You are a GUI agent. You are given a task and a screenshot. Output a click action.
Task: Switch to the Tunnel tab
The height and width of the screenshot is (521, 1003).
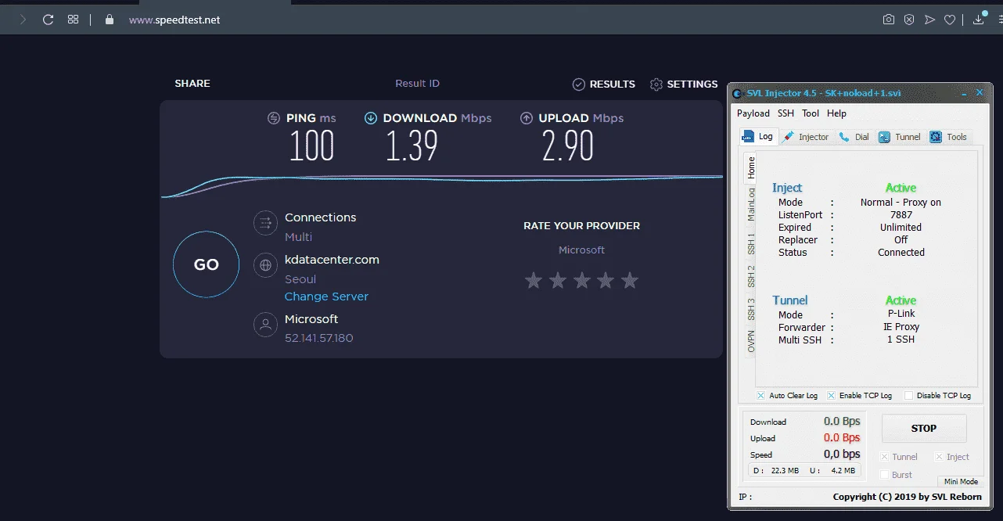900,137
